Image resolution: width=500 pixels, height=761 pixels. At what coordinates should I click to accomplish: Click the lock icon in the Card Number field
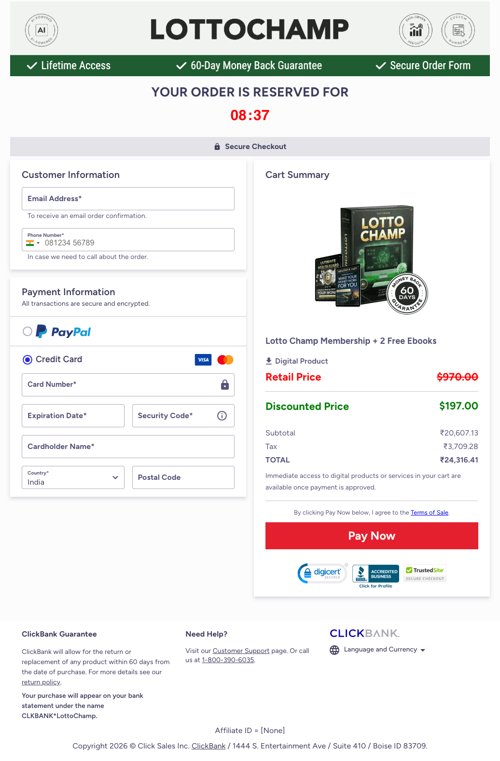tap(224, 385)
